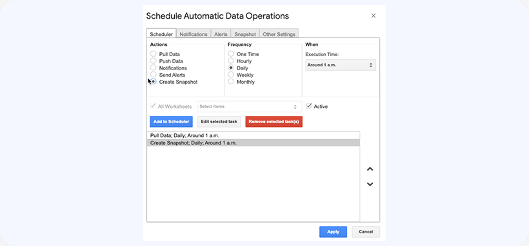Click the Cancel button
Screen dimensions: 529x246
(x=366, y=232)
